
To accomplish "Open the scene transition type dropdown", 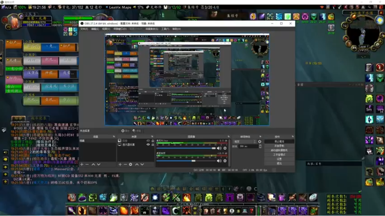I will tap(244, 142).
